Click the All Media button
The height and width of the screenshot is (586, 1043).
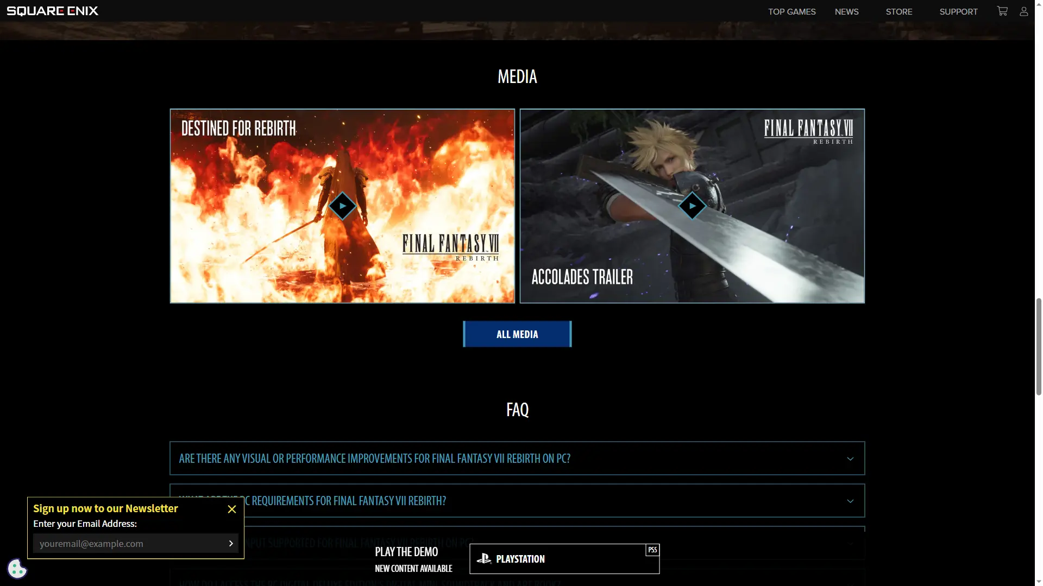point(517,334)
